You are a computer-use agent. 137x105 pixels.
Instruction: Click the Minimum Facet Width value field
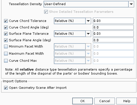[113, 46]
